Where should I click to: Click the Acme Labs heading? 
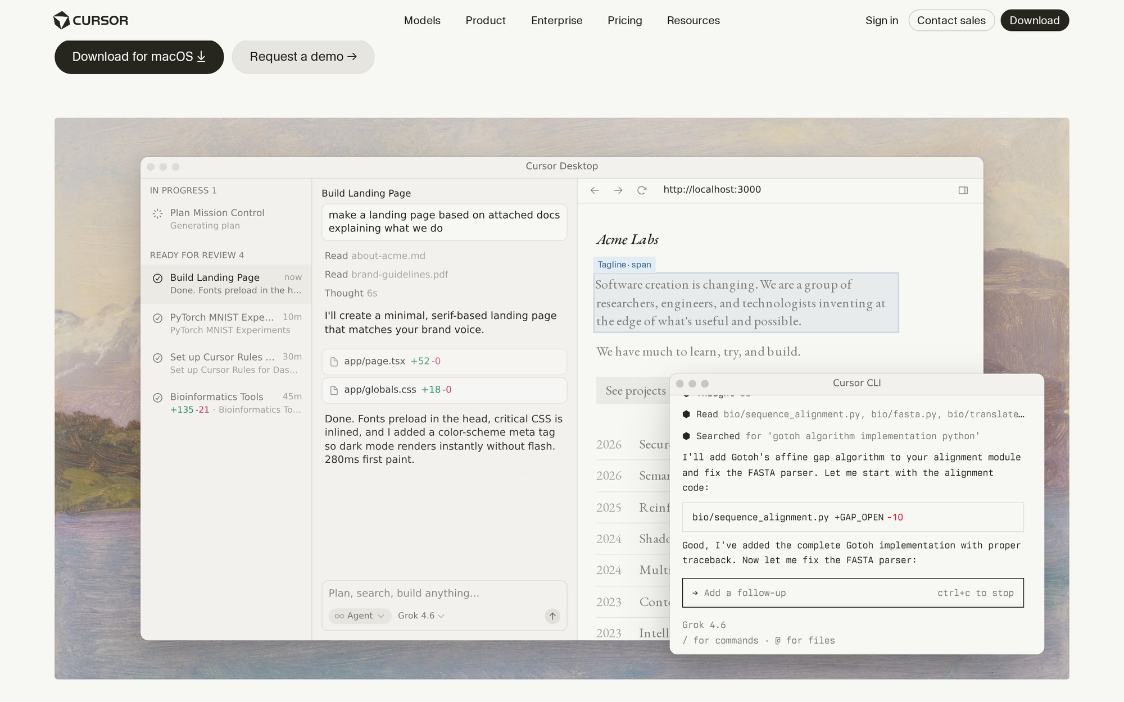(x=627, y=240)
